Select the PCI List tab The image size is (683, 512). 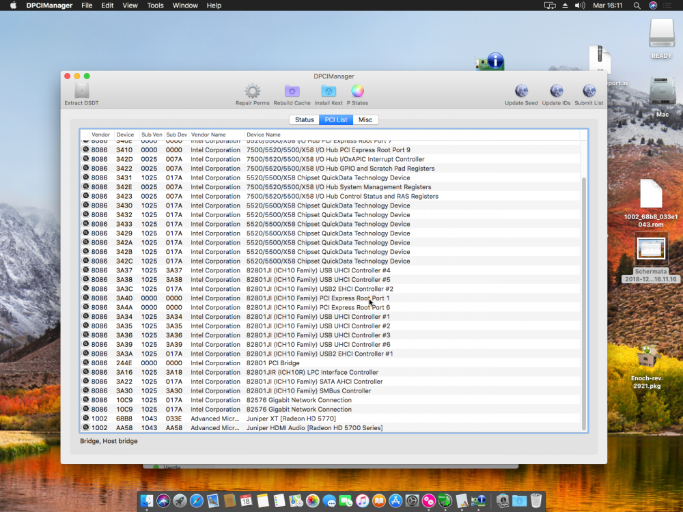pos(336,119)
